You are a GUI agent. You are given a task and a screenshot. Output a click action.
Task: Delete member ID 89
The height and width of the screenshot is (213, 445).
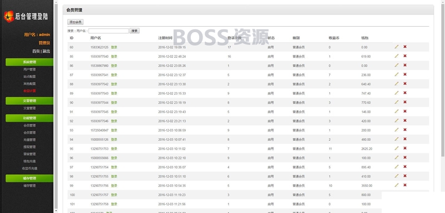[x=405, y=93]
